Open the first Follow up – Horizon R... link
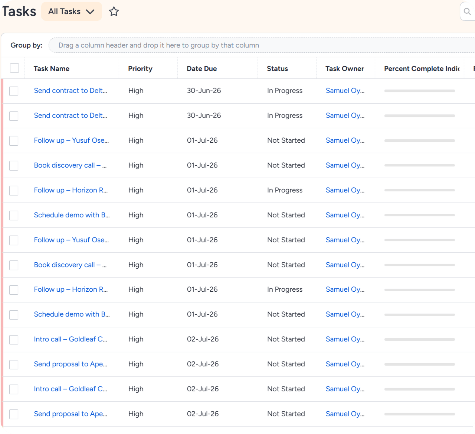The width and height of the screenshot is (475, 434). pos(71,190)
